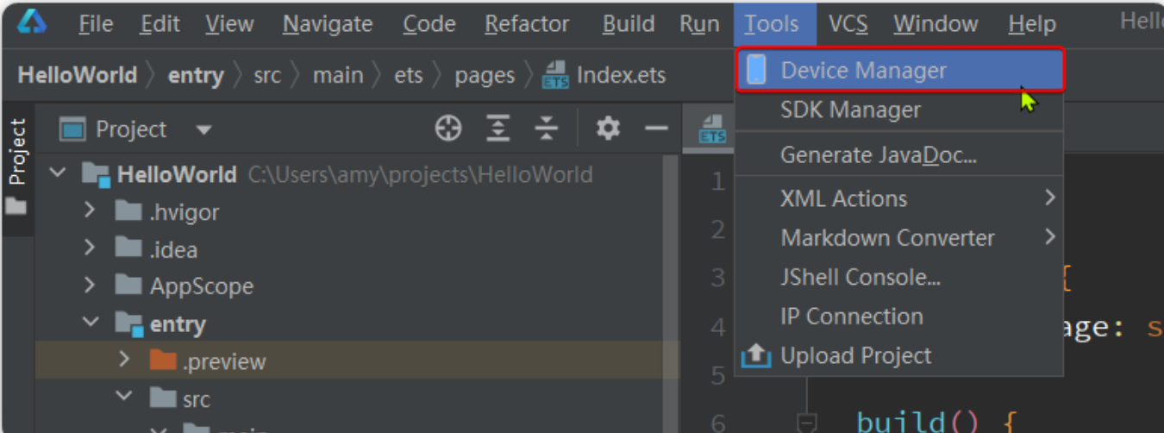The height and width of the screenshot is (433, 1164).
Task: Click src breadcrumb segment
Action: (267, 75)
